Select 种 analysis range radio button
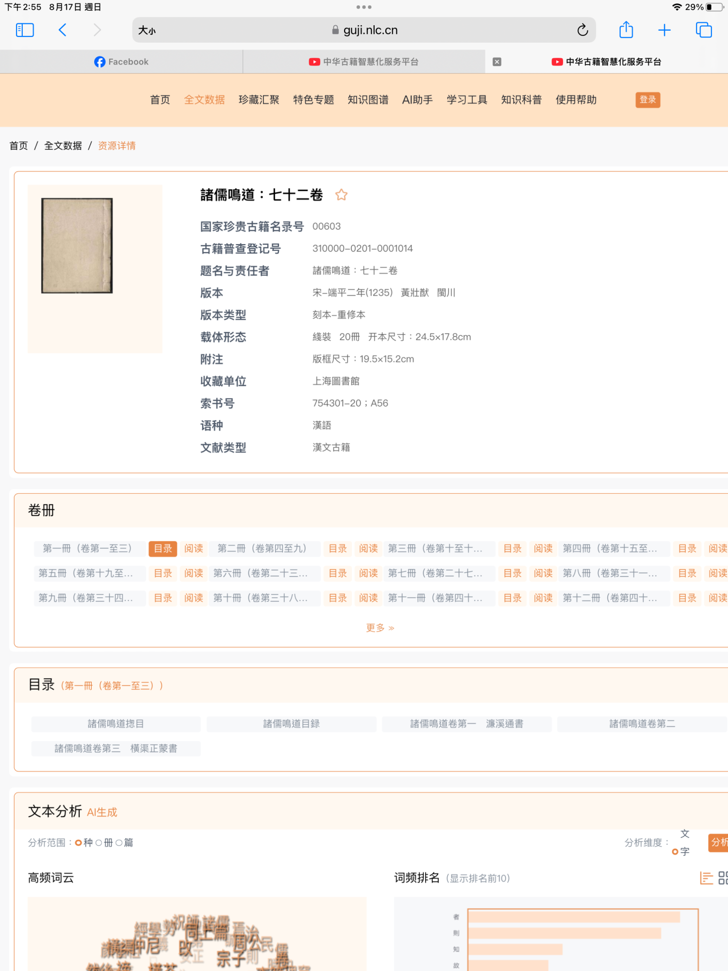Screen dimensions: 728x971 click(79, 843)
